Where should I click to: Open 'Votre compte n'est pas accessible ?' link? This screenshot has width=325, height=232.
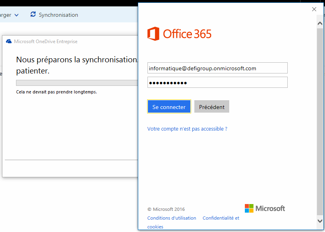[x=187, y=129]
